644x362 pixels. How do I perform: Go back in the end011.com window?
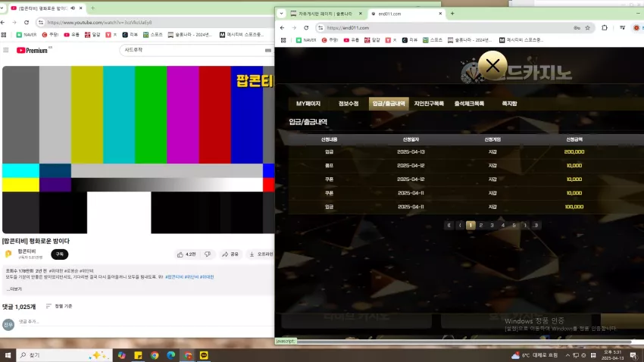click(282, 28)
